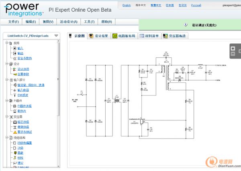Screen dimensions: 241x171
Task: Collapse the 规格 tree section
Action: coord(6,43)
